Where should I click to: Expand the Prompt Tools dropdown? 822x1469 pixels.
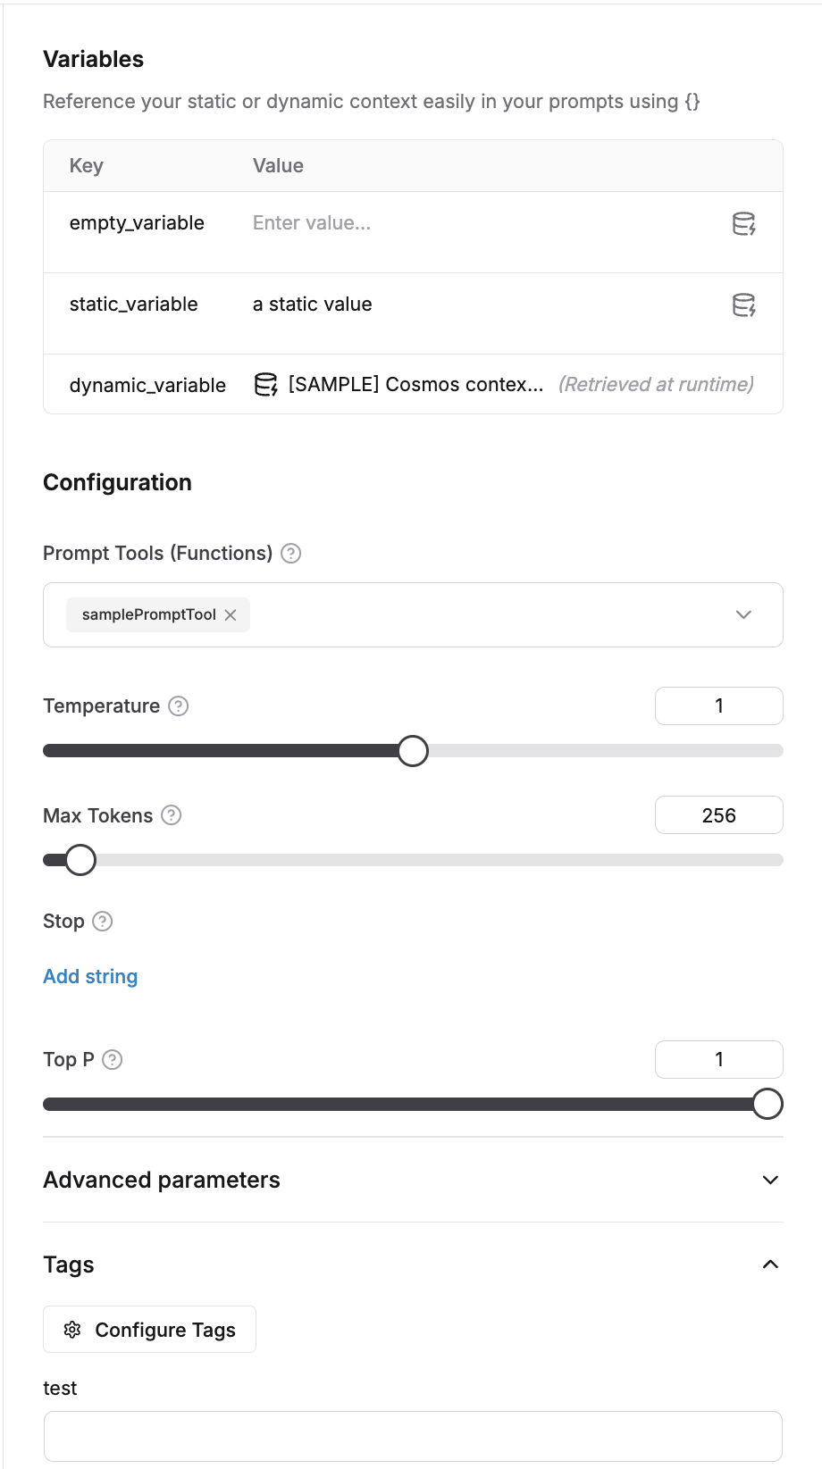pos(742,614)
